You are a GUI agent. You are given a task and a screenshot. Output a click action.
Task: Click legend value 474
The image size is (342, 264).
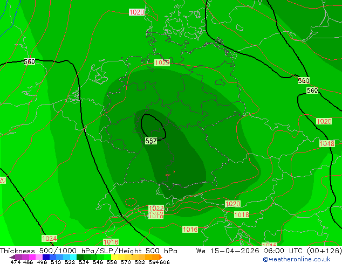click(16, 262)
